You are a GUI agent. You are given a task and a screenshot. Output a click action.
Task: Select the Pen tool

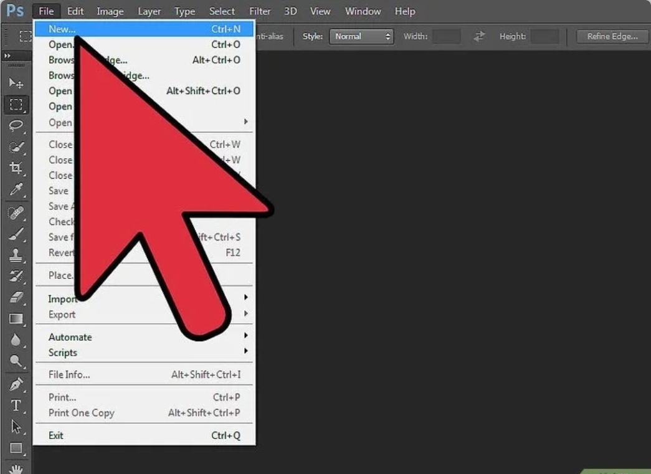[x=16, y=384]
